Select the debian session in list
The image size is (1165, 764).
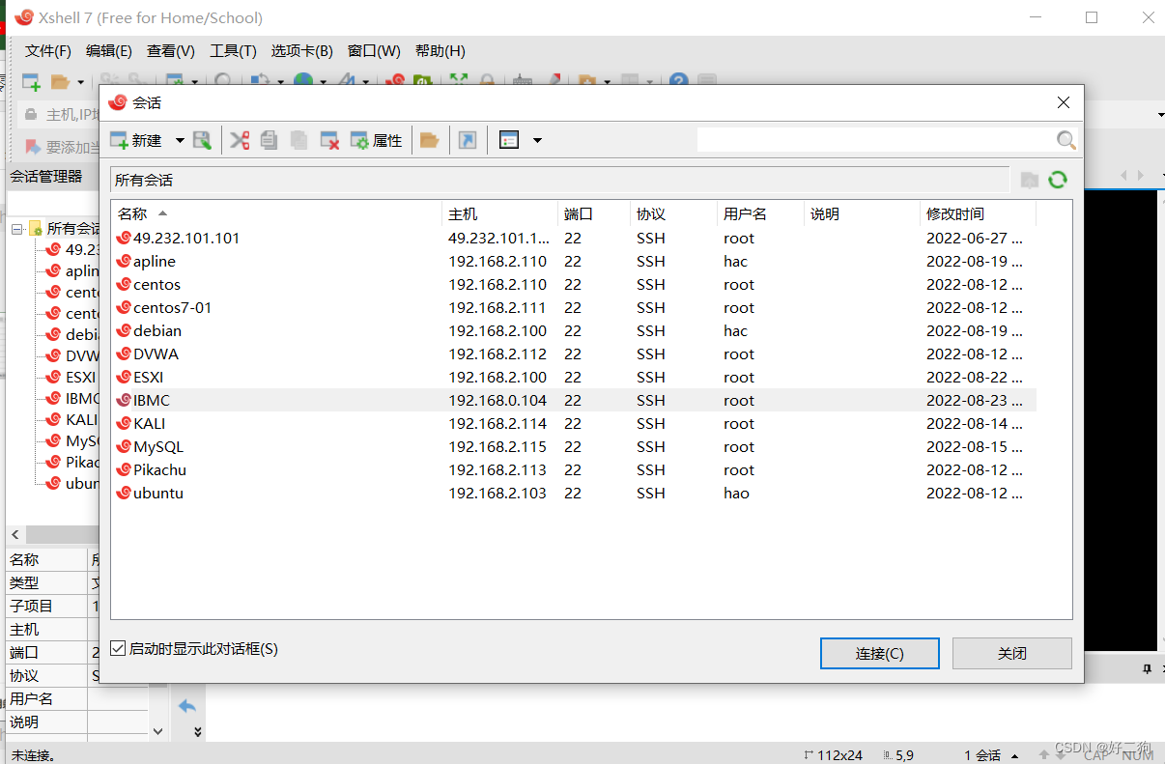574,330
